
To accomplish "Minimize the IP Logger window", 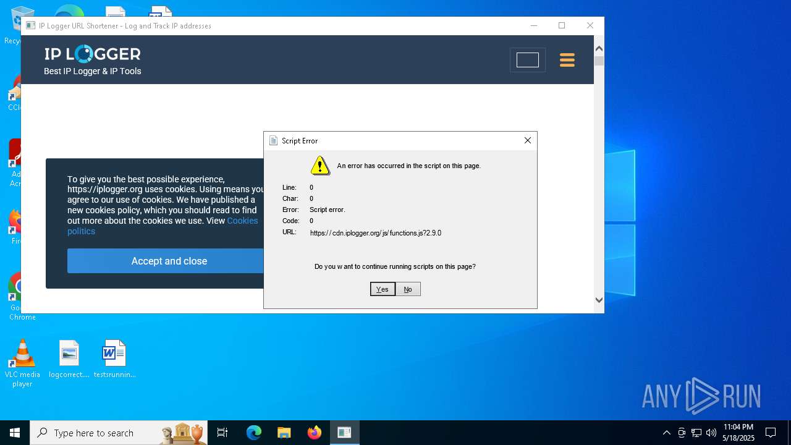I will click(534, 25).
